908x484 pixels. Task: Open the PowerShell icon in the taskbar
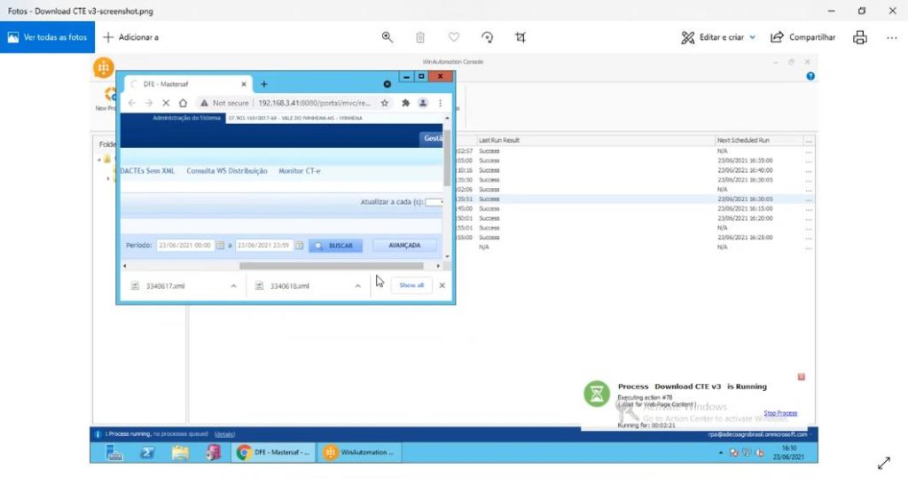[x=147, y=452]
